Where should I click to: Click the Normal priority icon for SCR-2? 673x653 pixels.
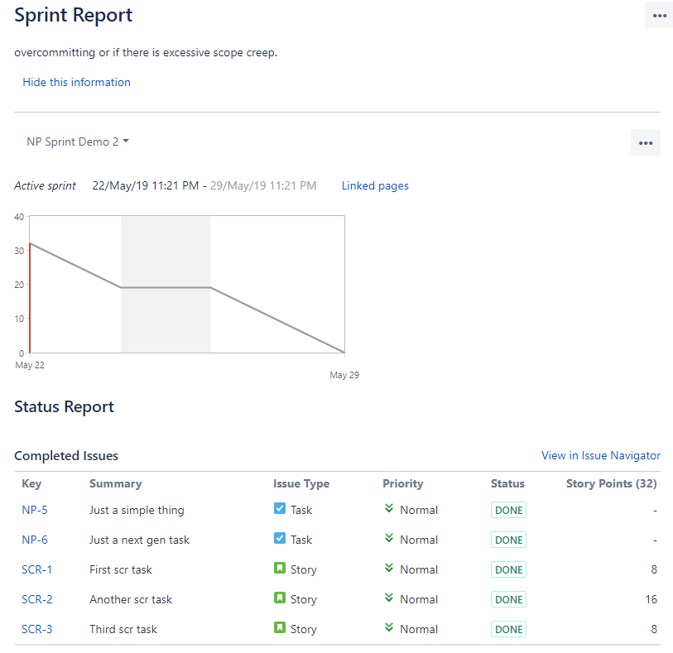(x=389, y=598)
